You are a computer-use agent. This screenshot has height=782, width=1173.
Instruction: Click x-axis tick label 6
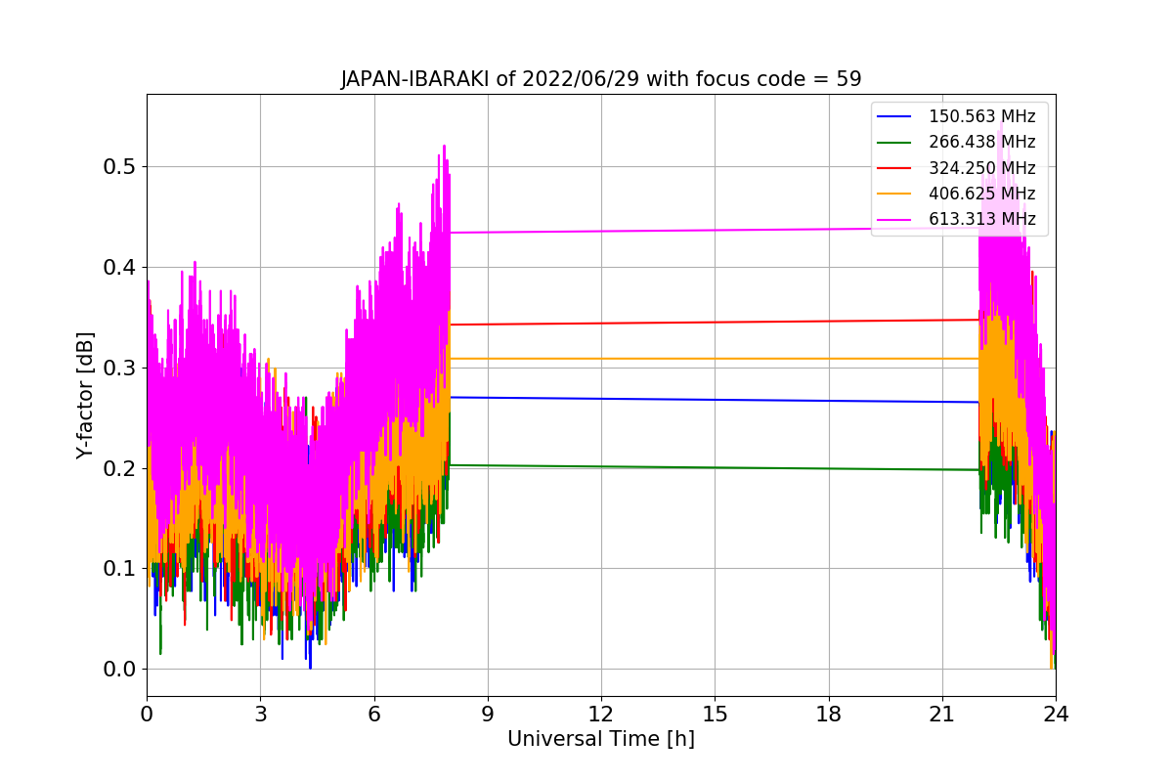click(373, 715)
